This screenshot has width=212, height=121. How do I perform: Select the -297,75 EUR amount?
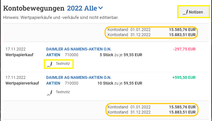tap(184, 49)
